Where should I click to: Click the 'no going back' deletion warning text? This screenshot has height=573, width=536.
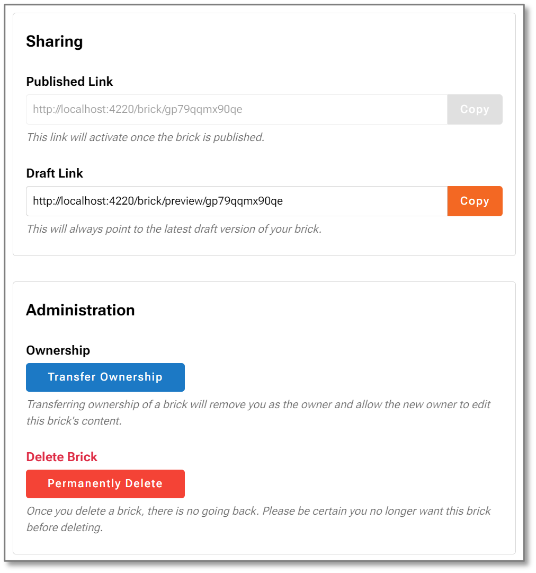click(x=258, y=519)
